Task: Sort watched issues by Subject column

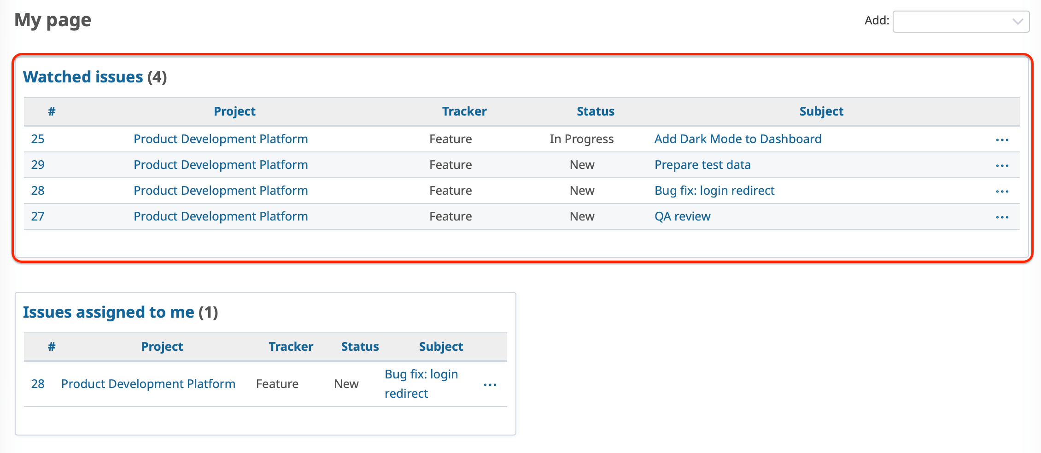Action: click(x=821, y=111)
